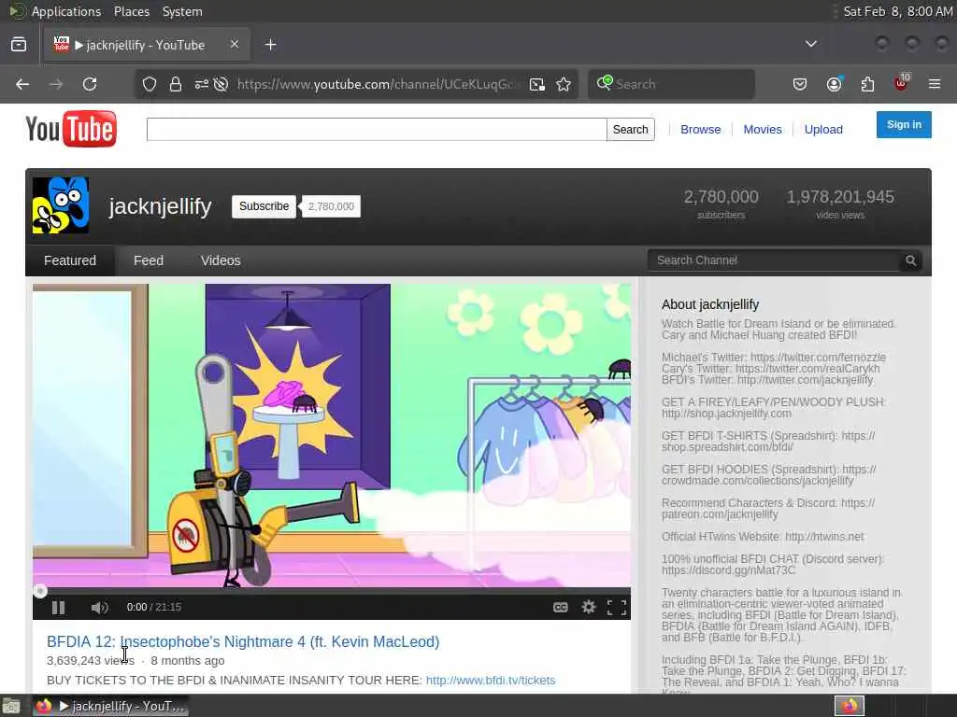
Task: Click the site security padlock icon
Action: (176, 84)
